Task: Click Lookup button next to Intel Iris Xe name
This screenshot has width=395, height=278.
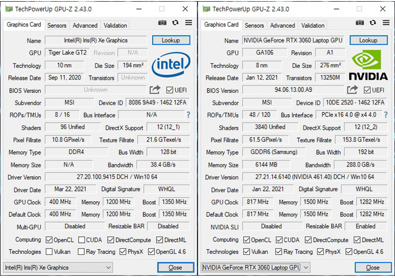Action: click(171, 40)
